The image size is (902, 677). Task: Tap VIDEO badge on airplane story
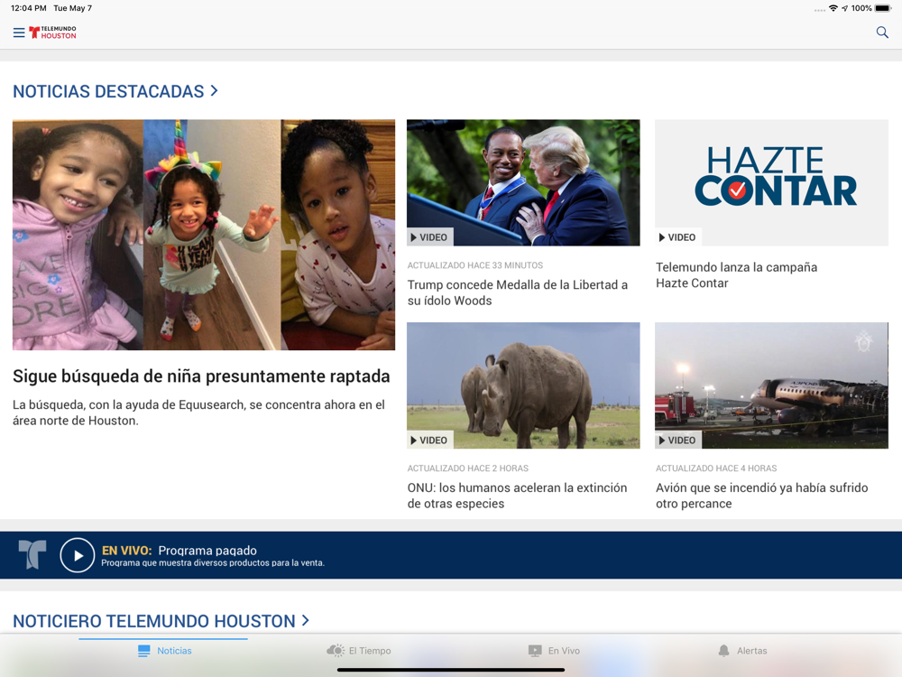point(678,440)
